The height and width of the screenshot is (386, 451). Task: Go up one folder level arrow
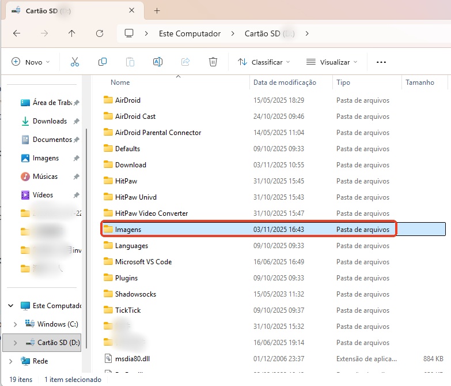[71, 33]
